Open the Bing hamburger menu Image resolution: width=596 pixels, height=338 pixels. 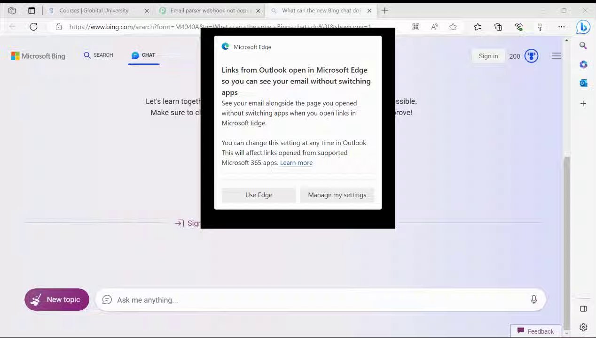click(557, 56)
